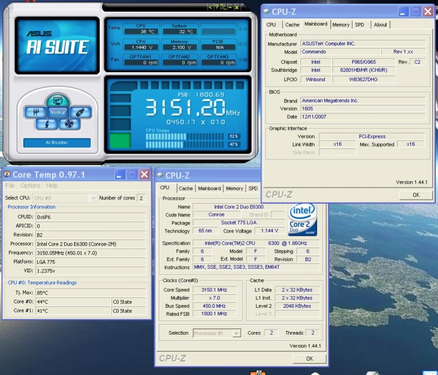Close AI Suite with the green X icon
This screenshot has width=438, height=375.
[x=237, y=7]
